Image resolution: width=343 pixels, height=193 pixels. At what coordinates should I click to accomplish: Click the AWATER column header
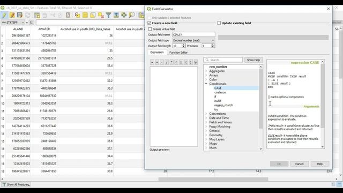[x=44, y=29]
